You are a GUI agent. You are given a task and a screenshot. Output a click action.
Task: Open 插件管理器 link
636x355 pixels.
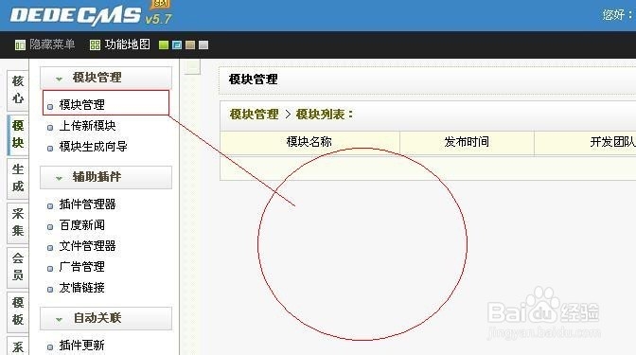[x=88, y=204]
